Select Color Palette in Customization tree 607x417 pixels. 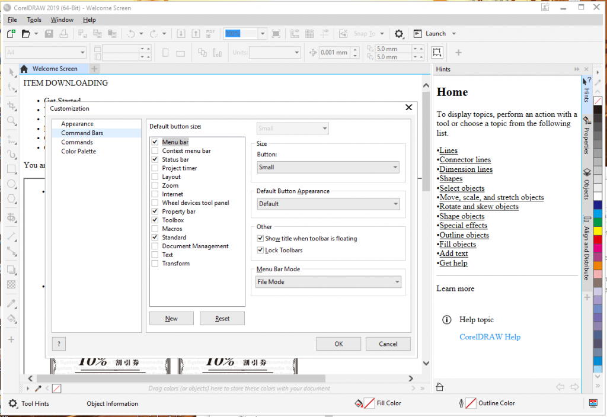pos(79,151)
